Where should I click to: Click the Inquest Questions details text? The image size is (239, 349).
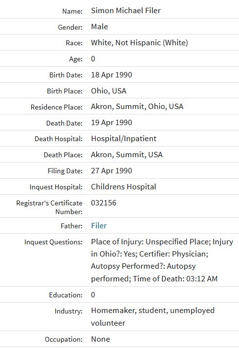(162, 260)
